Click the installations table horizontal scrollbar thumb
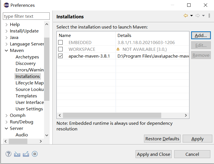 point(112,115)
